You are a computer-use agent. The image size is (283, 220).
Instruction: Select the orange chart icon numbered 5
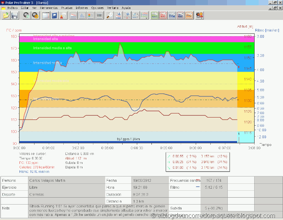coord(189,15)
